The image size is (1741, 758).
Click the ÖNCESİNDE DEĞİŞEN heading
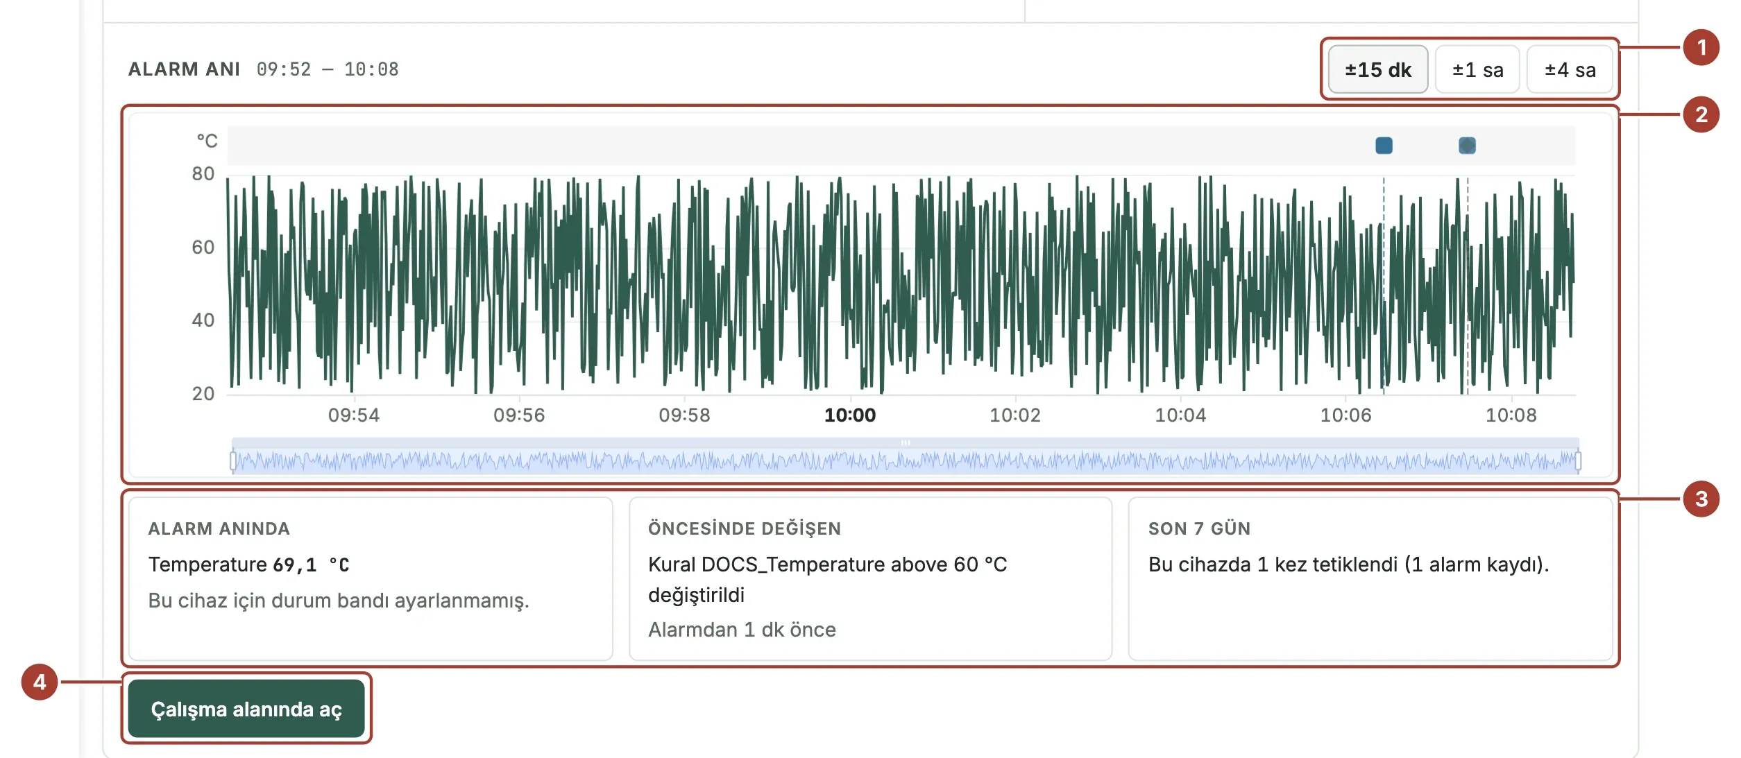[x=744, y=528]
